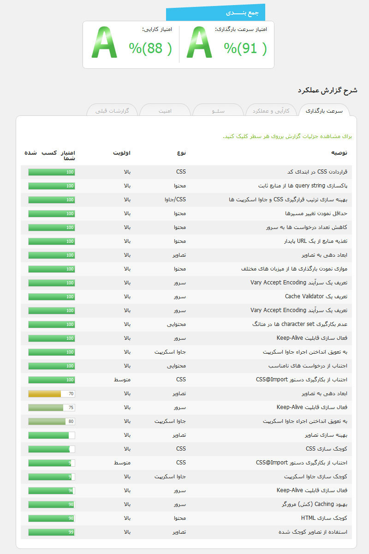Screen dimensions: 369x554
Task: Open the امنیت tab
Action: tap(165, 111)
